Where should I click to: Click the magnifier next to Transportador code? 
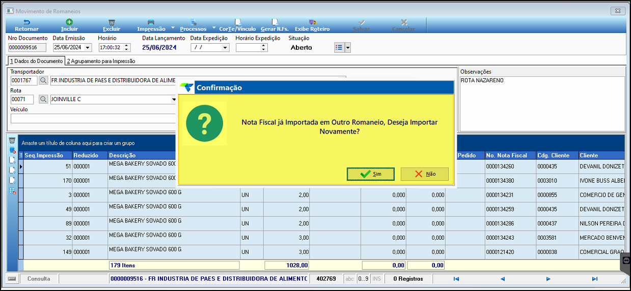point(43,80)
